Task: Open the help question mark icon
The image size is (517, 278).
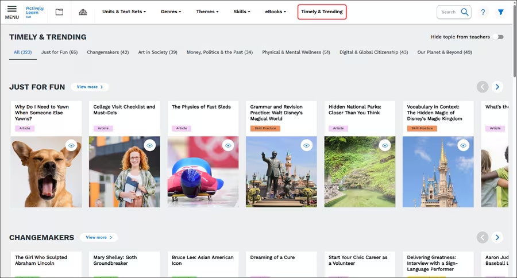Action: [483, 12]
